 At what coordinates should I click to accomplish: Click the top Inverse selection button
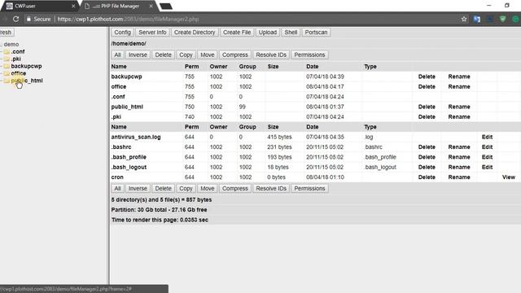coord(138,55)
